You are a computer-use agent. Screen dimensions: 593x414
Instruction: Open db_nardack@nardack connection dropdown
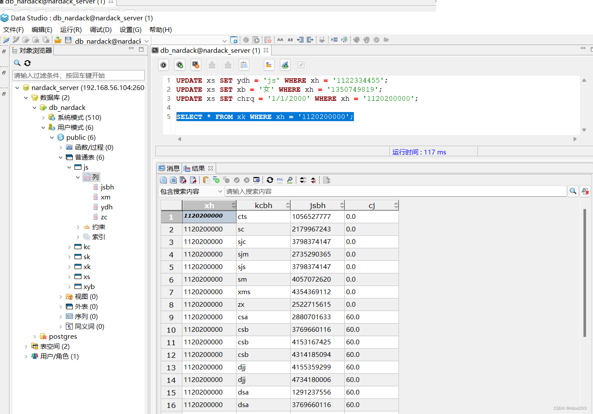point(146,41)
